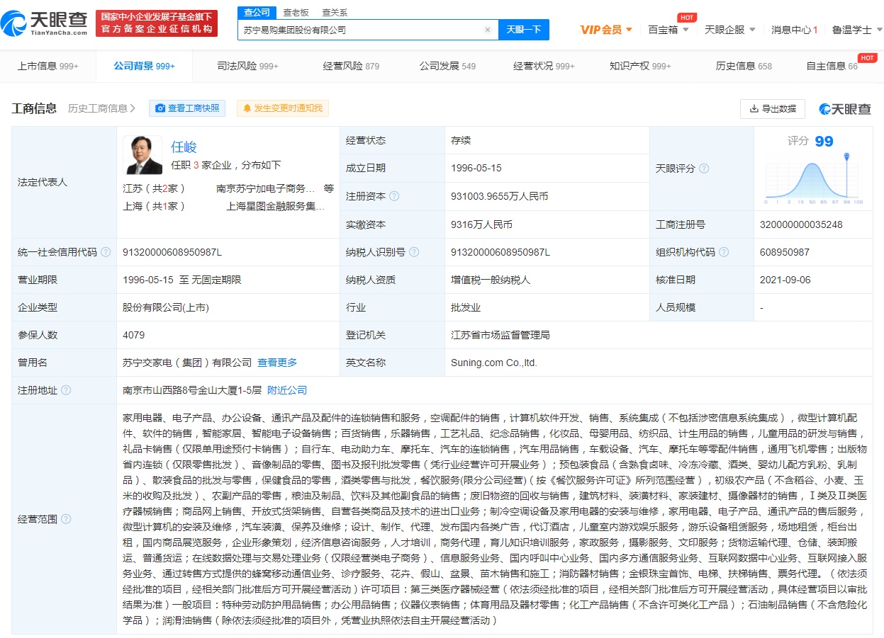Click the credit code 91320000608950987L under 统一社会信用代码
The image size is (884, 638).
click(172, 252)
